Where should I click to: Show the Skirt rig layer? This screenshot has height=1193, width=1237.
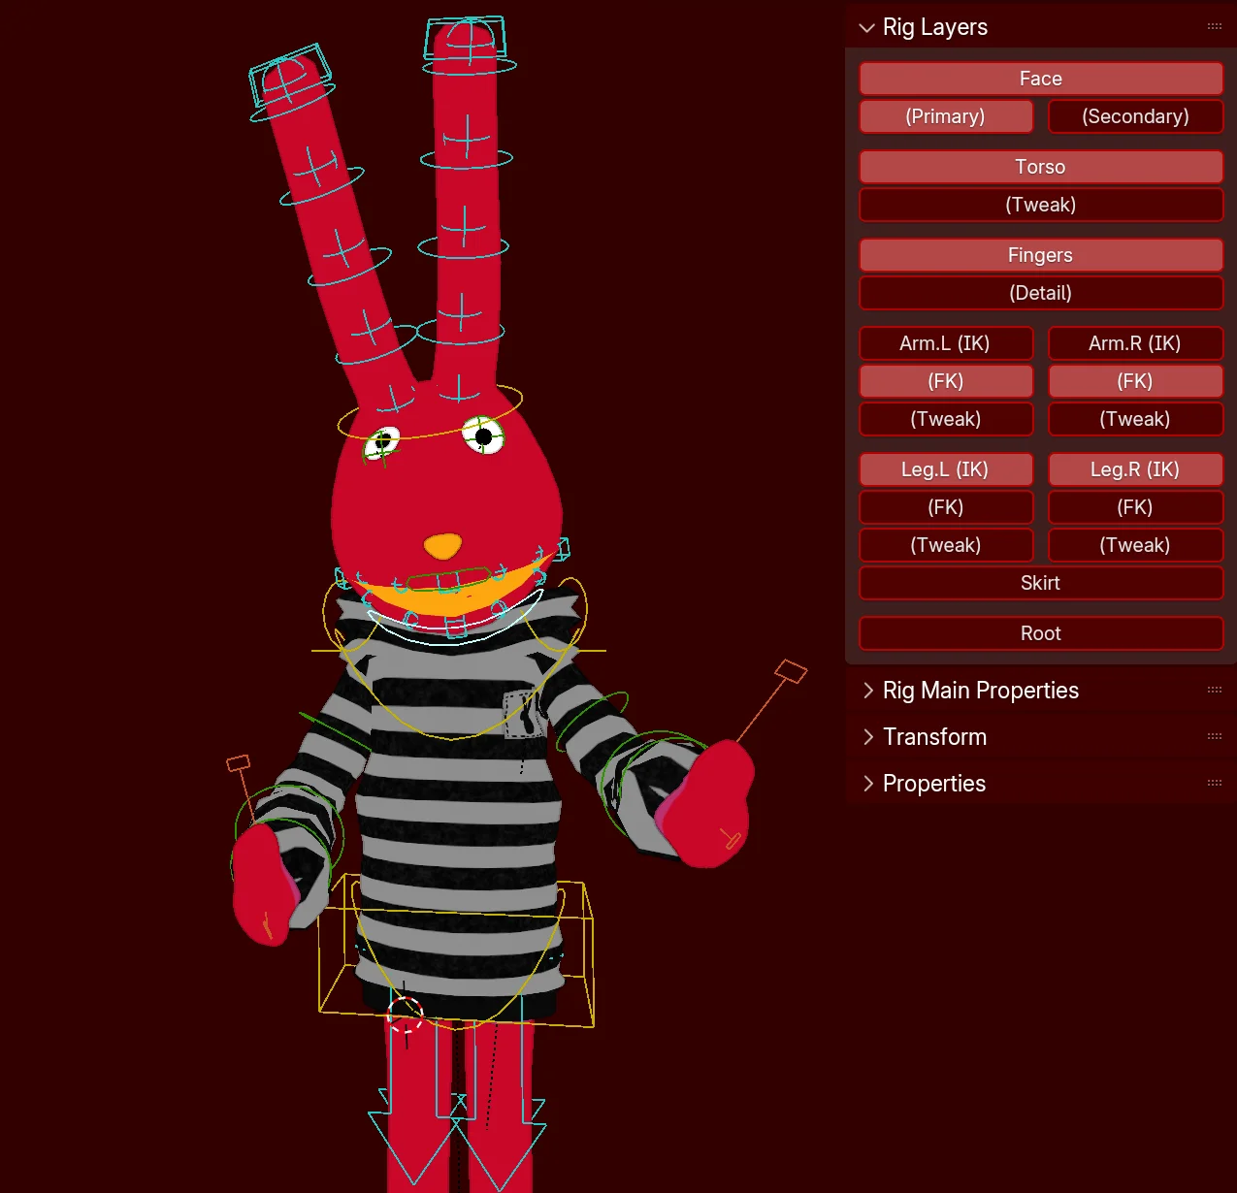pyautogui.click(x=1040, y=583)
